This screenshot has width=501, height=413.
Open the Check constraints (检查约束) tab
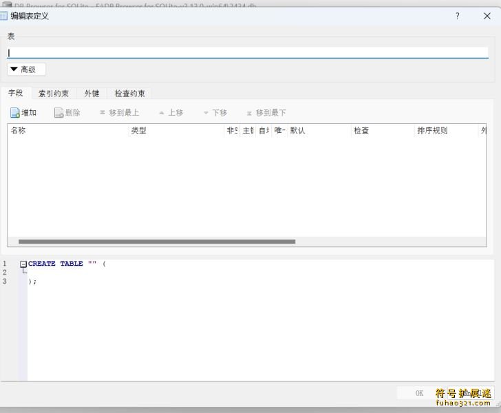pyautogui.click(x=129, y=94)
